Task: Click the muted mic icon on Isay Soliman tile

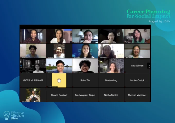Action: tap(125, 72)
